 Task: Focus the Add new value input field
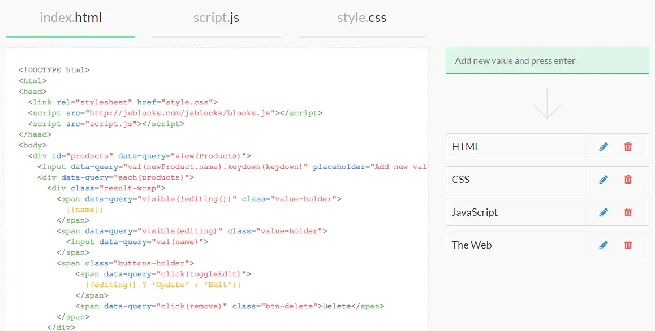547,60
